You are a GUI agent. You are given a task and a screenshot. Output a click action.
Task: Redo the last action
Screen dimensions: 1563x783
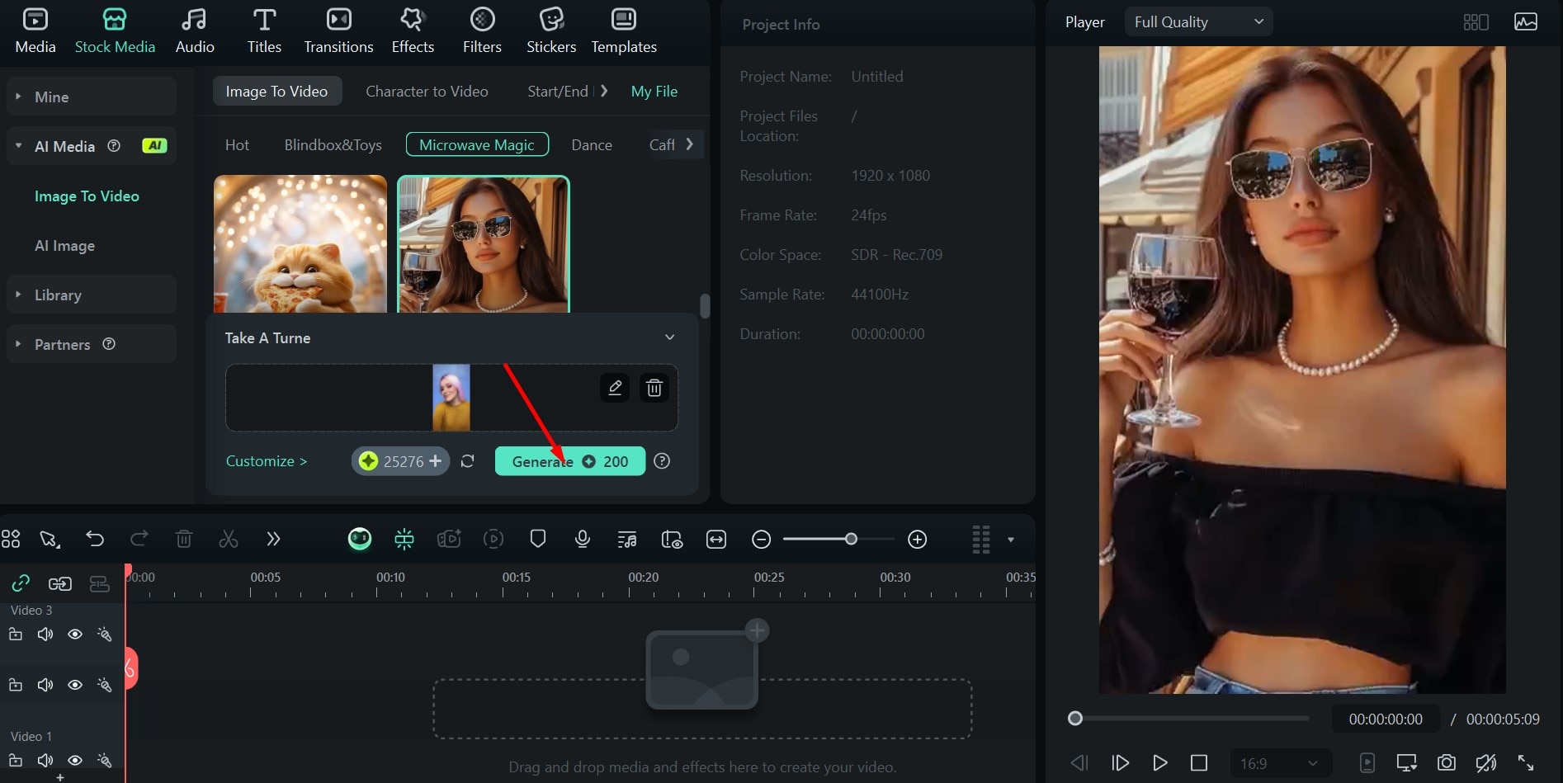pyautogui.click(x=139, y=540)
